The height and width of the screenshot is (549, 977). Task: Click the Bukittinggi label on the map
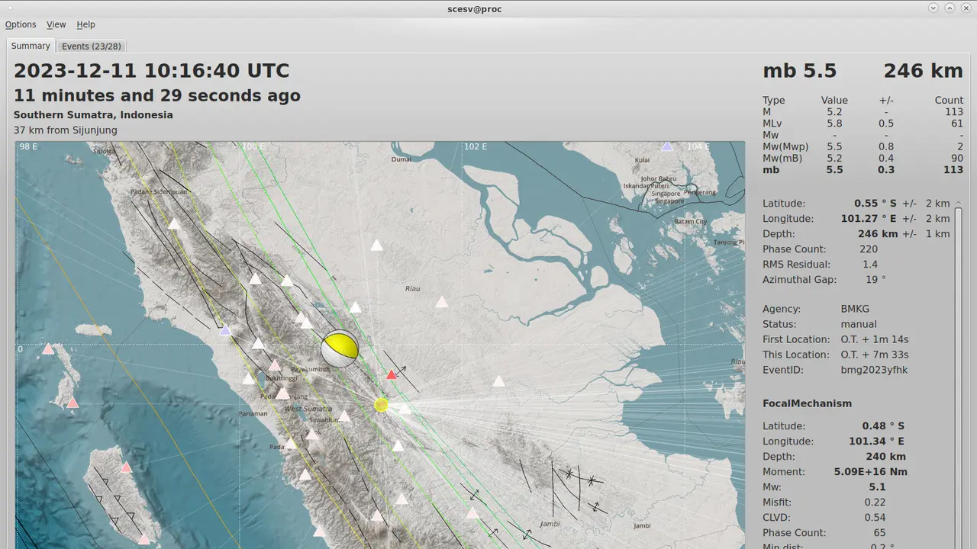[280, 378]
